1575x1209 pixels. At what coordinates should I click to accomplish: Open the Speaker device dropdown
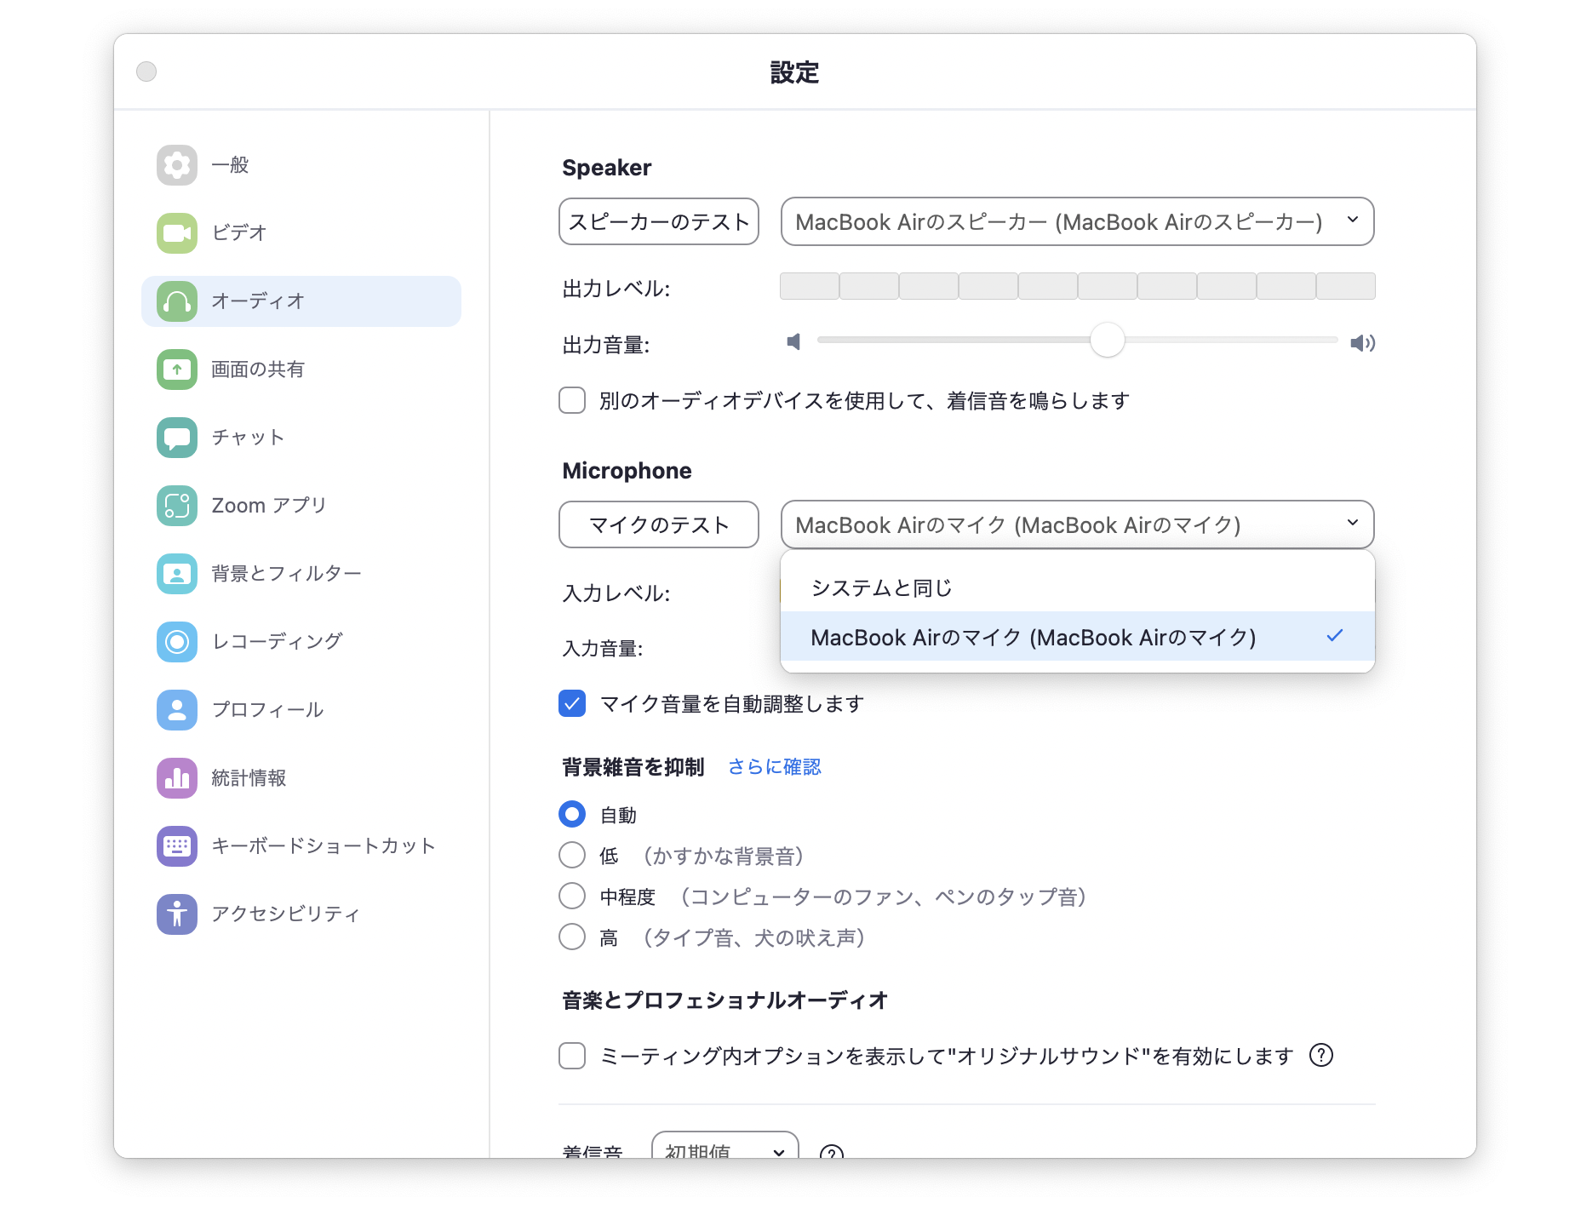1077,221
